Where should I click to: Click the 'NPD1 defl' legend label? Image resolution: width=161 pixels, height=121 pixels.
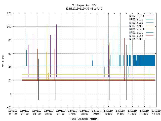coord(136,39)
